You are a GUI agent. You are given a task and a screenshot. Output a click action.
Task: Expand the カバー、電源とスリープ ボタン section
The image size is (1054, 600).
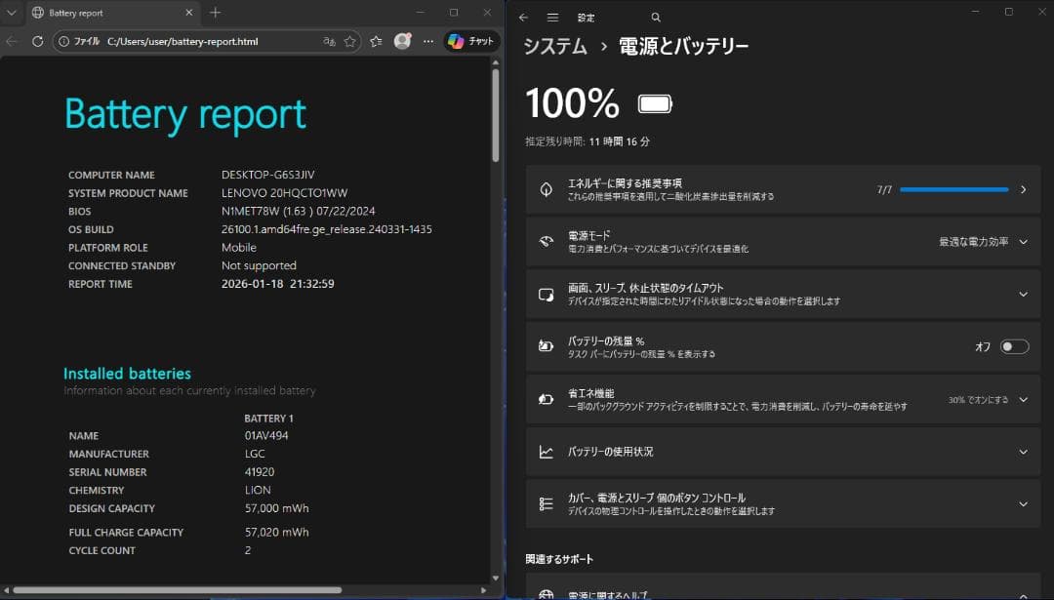pos(1023,503)
